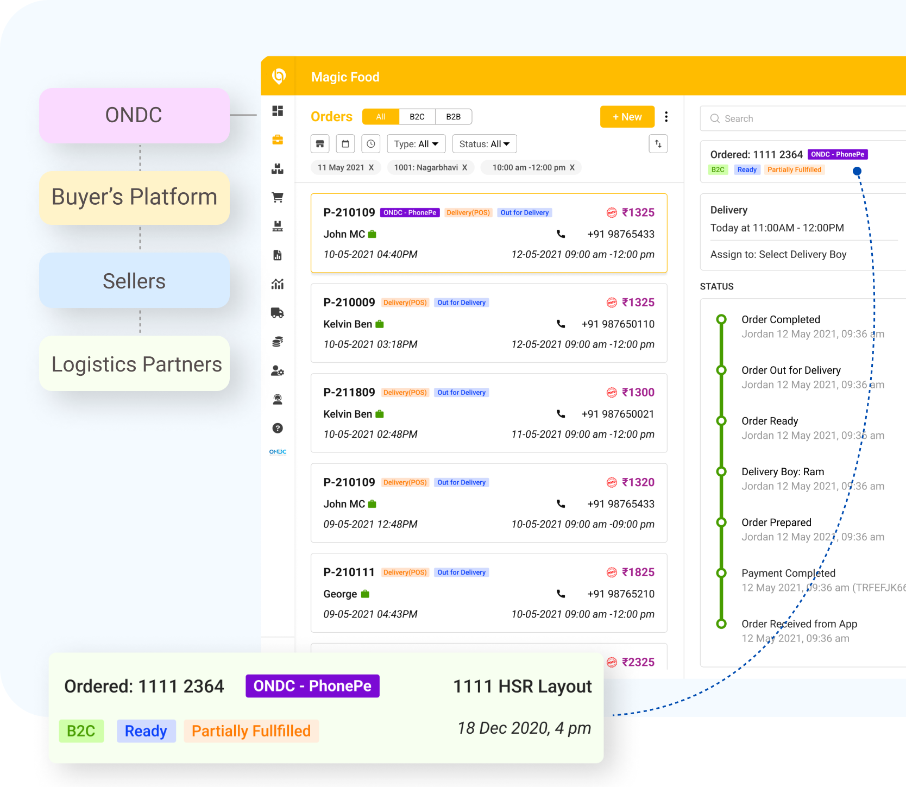Click the analytics chart sidebar icon
Viewport: 906px width, 787px height.
pos(278,284)
